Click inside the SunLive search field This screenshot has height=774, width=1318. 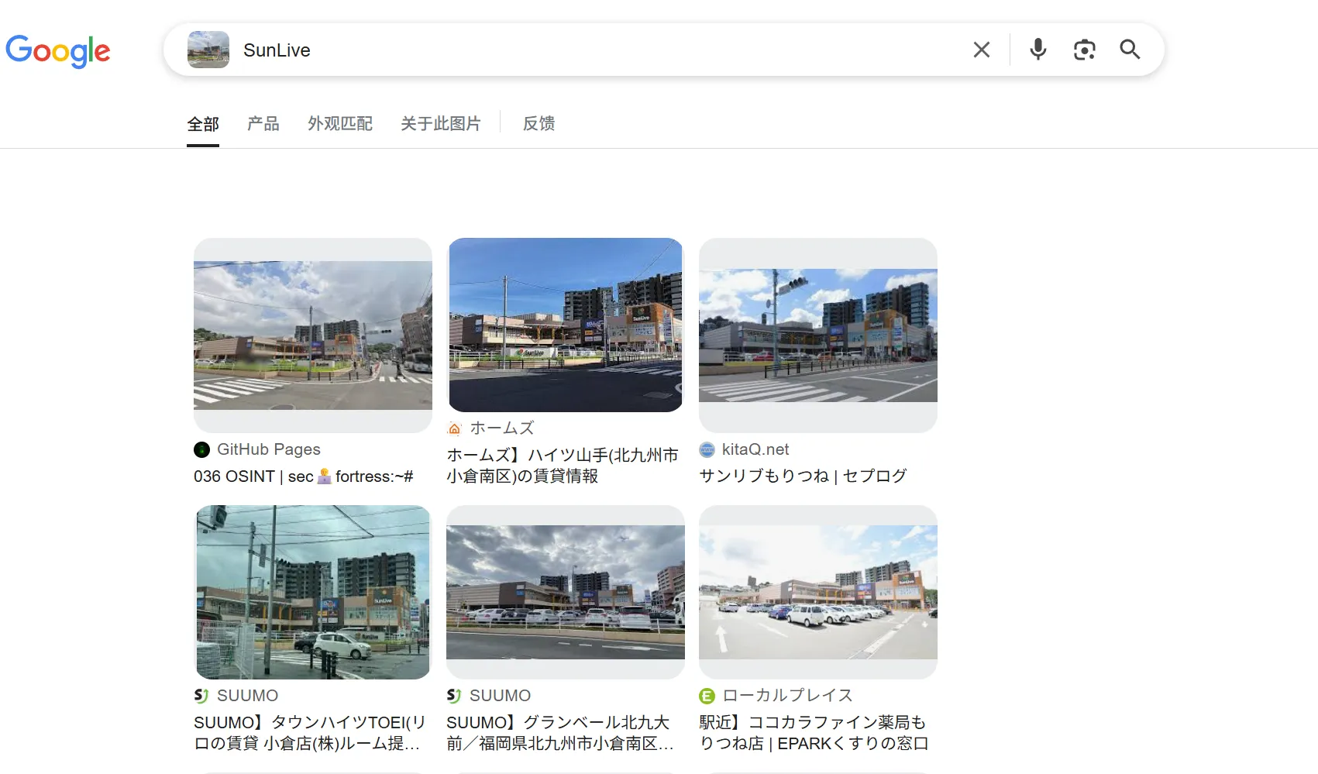pos(542,50)
